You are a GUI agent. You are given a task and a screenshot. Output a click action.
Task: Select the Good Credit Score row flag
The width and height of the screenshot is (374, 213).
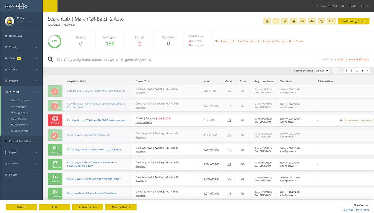coord(55,164)
